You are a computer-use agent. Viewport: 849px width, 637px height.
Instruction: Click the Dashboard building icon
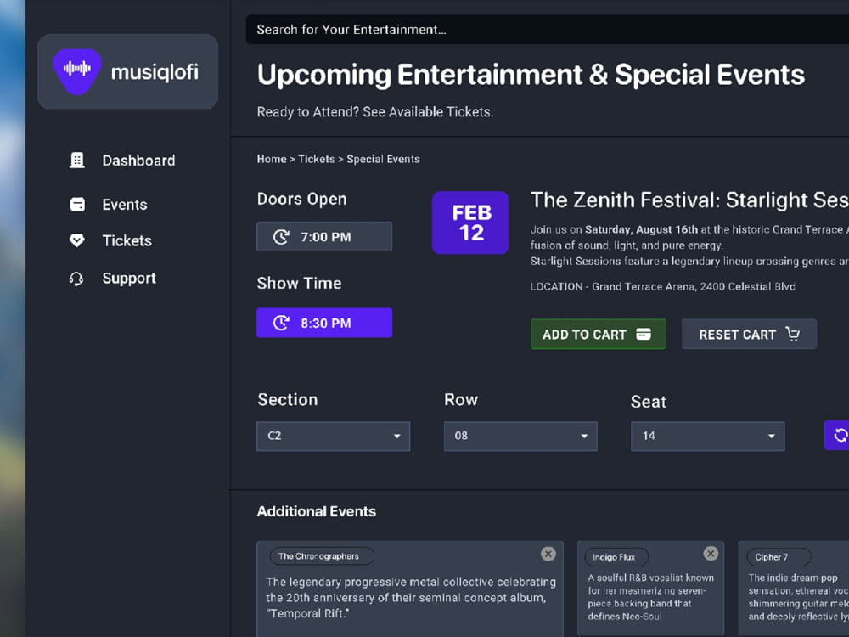77,161
